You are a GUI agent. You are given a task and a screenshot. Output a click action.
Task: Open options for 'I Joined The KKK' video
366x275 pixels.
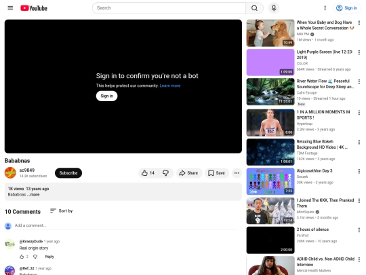tap(359, 200)
